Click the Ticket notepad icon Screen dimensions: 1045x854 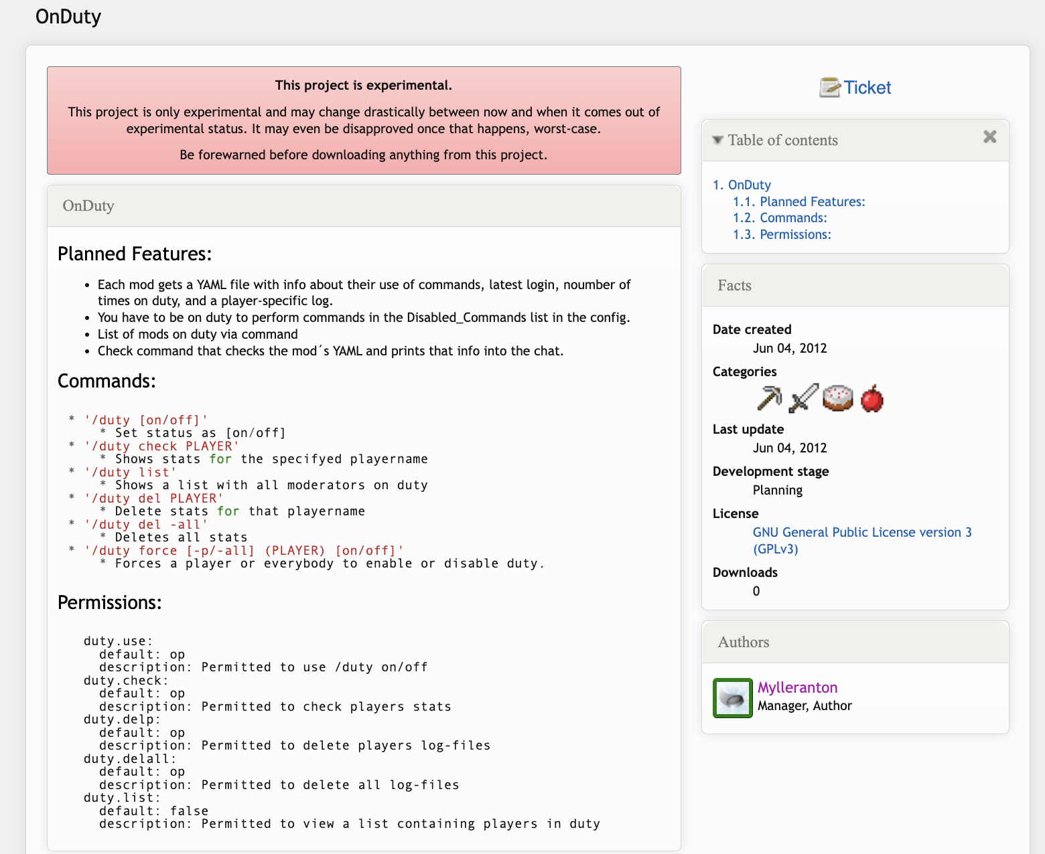pyautogui.click(x=829, y=88)
